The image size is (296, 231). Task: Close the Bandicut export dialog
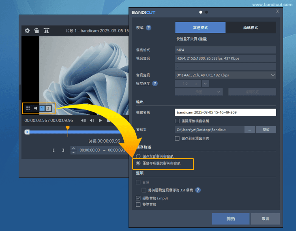pyautogui.click(x=277, y=11)
